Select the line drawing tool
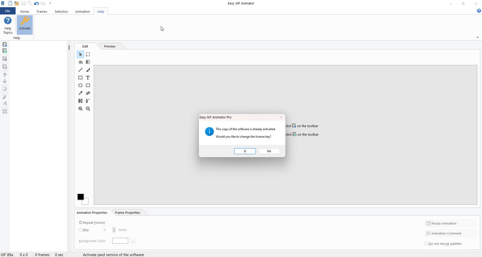Image resolution: width=482 pixels, height=257 pixels. coord(80,70)
